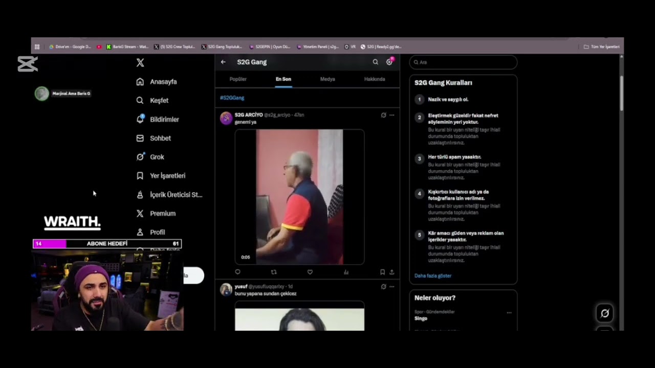Open Tüm Yer İşaretleri bookmarks folder
Viewport: 655px width, 368px height.
pyautogui.click(x=602, y=47)
